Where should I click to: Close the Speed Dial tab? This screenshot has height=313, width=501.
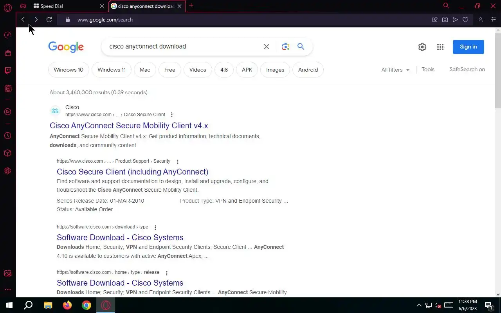pyautogui.click(x=102, y=6)
